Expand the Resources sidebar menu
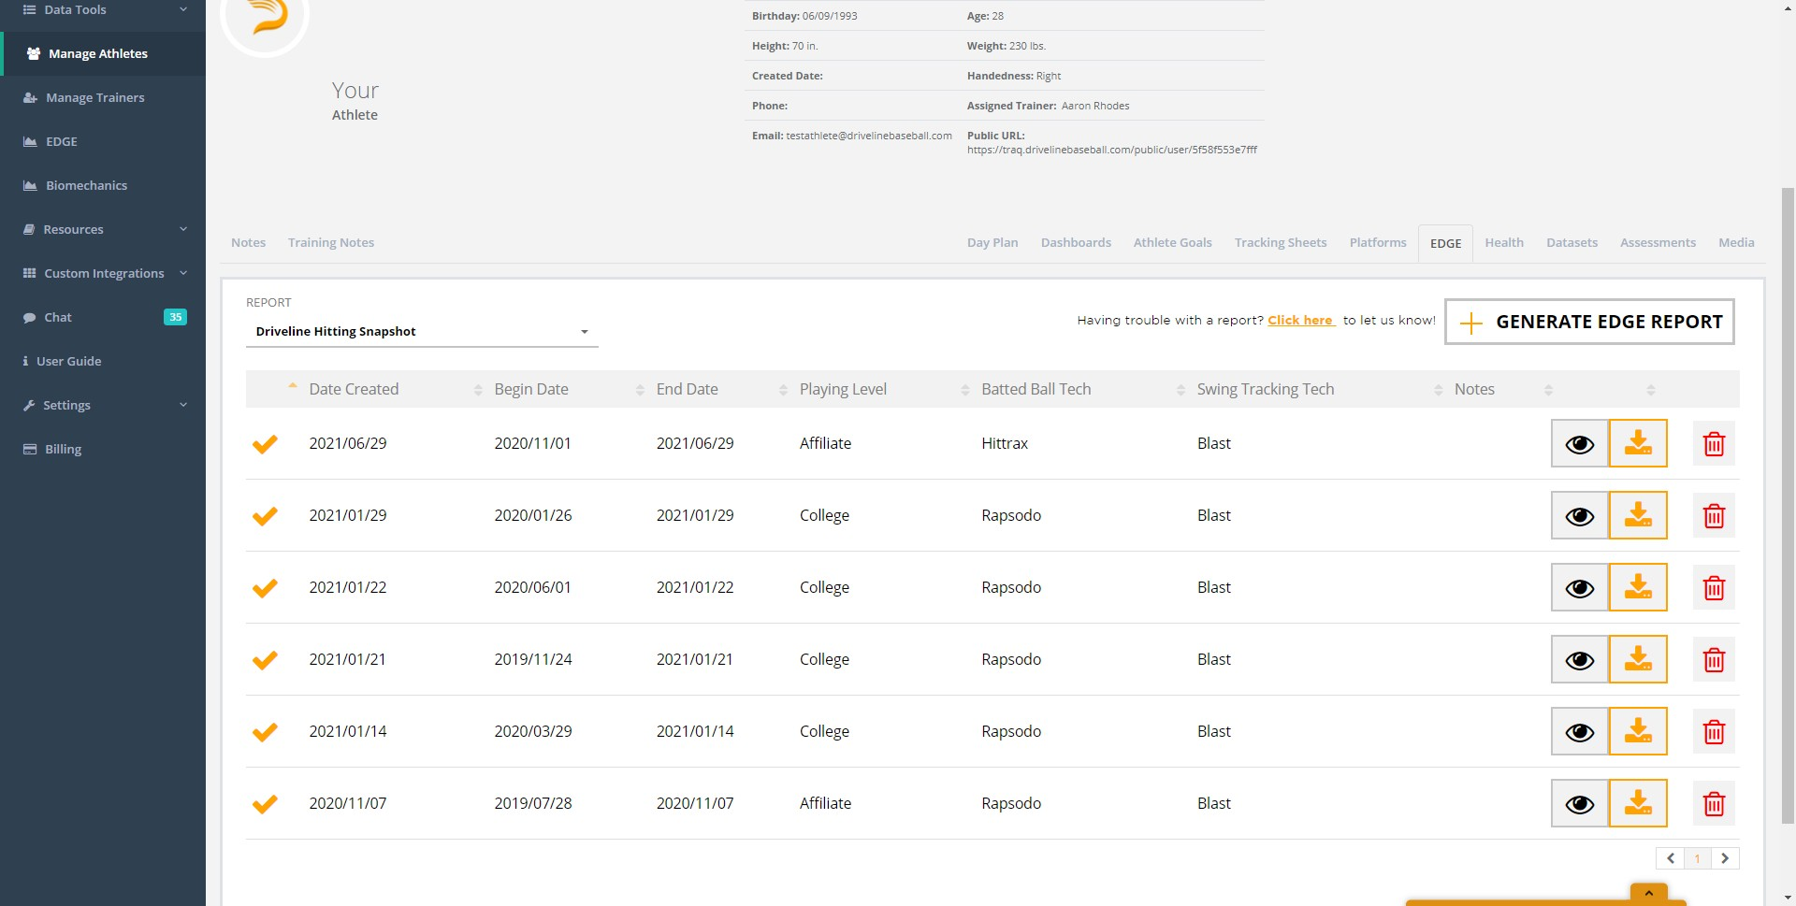 pyautogui.click(x=103, y=229)
